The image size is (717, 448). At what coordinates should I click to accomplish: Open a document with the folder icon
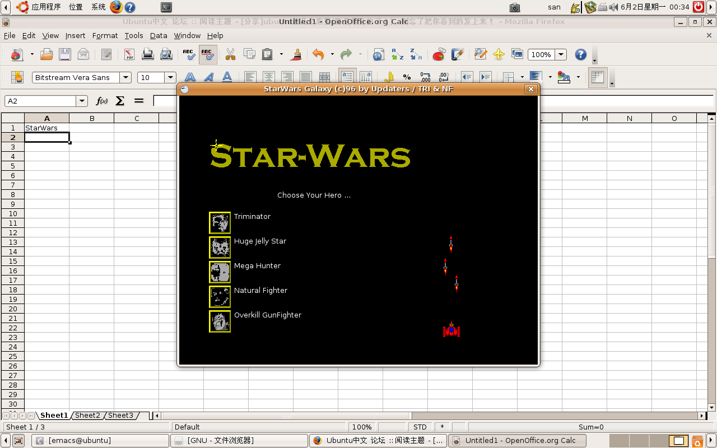(x=46, y=54)
